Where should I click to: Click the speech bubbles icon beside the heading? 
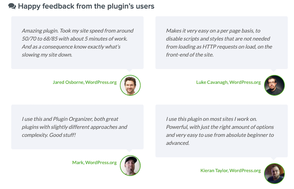pos(12,6)
